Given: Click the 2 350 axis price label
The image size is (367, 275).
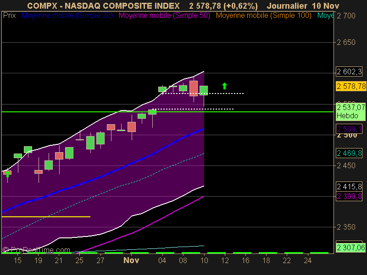Looking at the screenshot, I should click(x=346, y=227).
